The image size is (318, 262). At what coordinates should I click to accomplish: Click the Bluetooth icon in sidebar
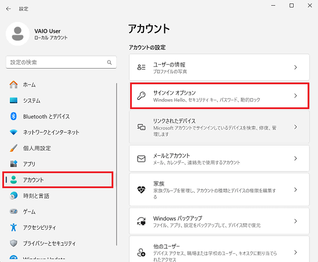(x=14, y=116)
